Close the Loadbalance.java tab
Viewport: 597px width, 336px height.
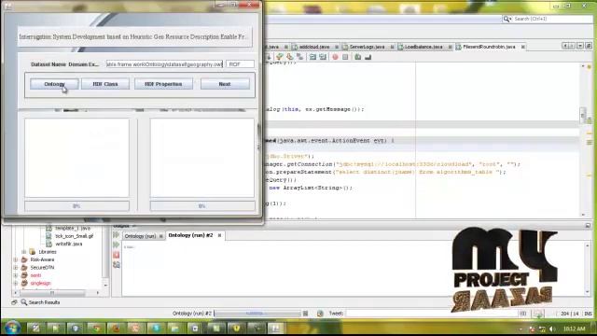click(450, 47)
